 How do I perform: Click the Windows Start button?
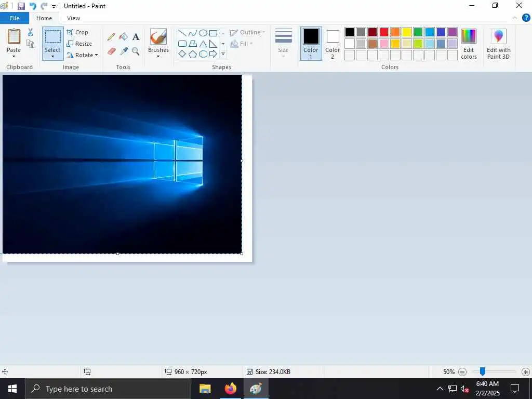point(12,389)
